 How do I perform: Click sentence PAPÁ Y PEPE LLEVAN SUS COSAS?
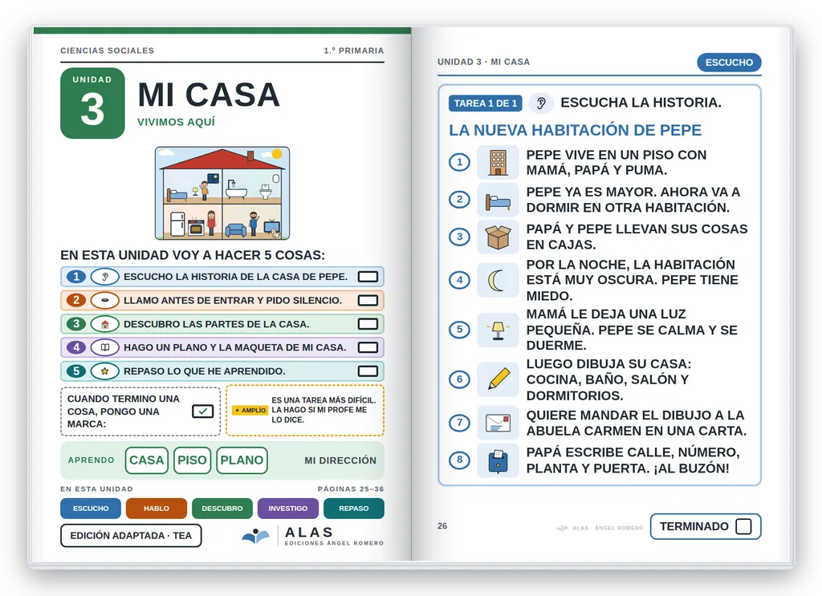(637, 237)
